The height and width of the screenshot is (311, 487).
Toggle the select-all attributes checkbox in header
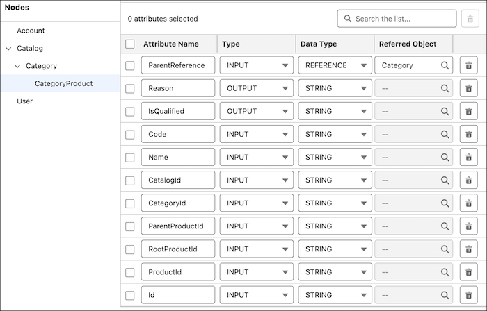click(130, 44)
